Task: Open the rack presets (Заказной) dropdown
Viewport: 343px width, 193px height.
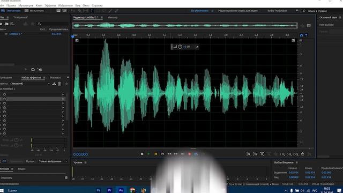Action: (30, 84)
